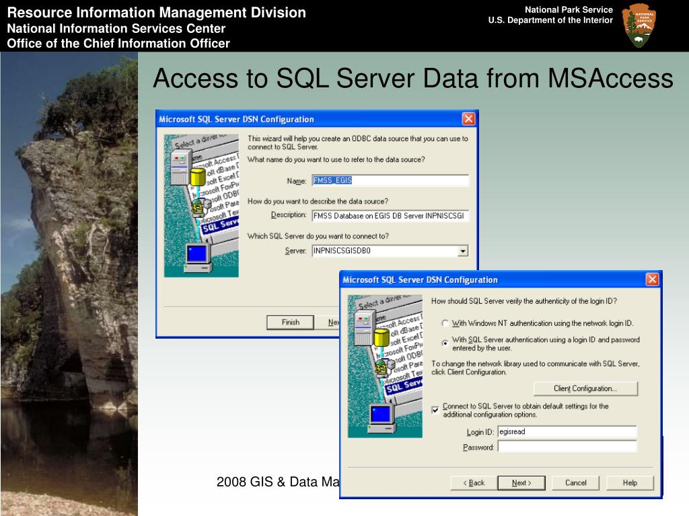
Task: Click the Name field containing FMSS_EGIS
Action: (390, 180)
